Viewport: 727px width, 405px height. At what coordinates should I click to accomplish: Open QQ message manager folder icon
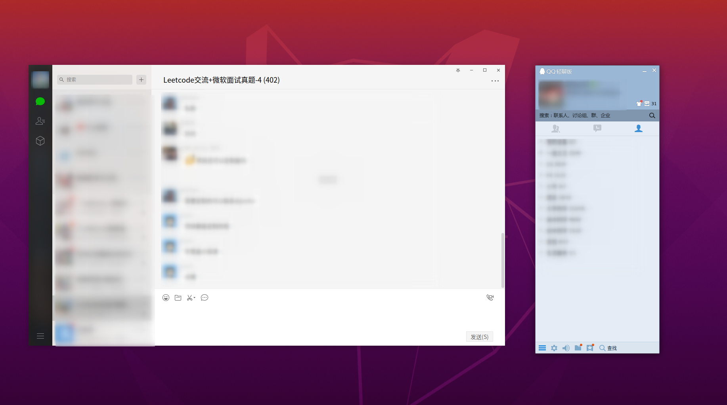[x=578, y=348]
